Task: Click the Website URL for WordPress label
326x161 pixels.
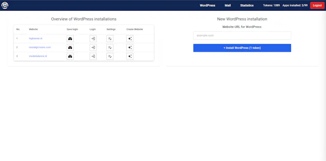Action: (x=242, y=27)
